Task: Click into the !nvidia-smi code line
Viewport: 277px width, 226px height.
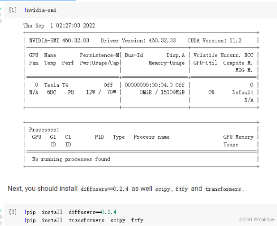Action: (40, 10)
